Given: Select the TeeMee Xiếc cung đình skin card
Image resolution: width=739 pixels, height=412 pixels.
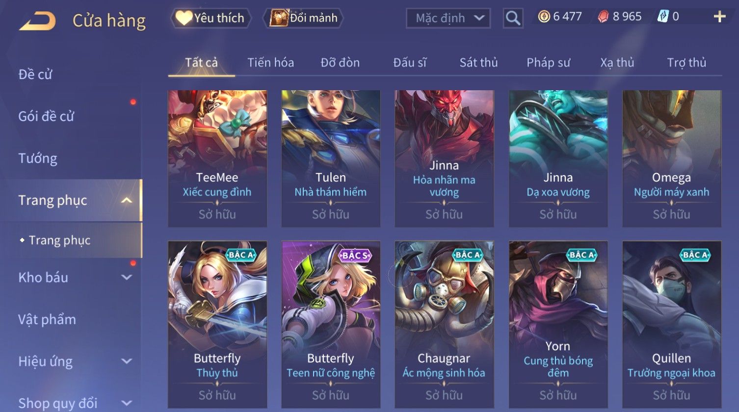Looking at the screenshot, I should point(217,158).
